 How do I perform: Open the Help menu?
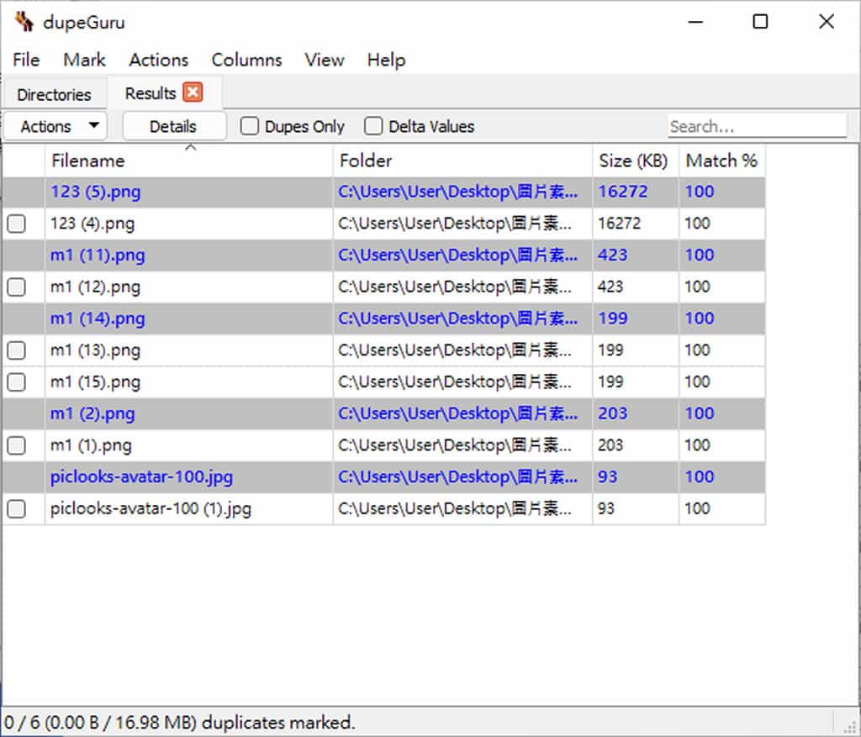[386, 60]
